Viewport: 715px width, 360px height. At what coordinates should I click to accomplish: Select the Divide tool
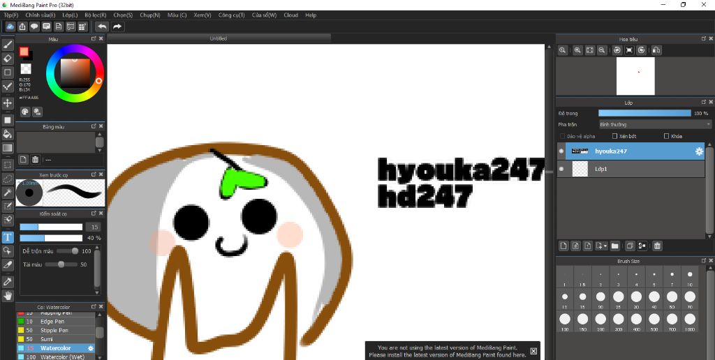click(x=7, y=264)
